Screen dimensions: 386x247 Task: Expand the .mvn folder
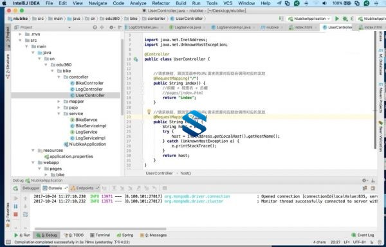coord(20,35)
